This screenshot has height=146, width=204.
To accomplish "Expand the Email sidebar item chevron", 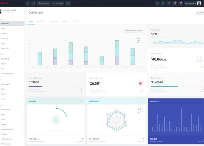I will pos(22,28).
